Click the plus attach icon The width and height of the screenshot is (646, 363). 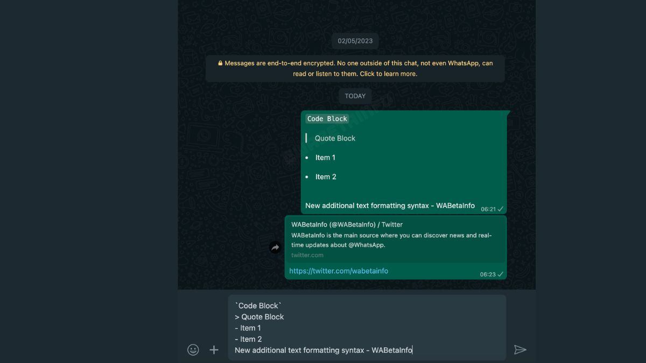(x=214, y=350)
